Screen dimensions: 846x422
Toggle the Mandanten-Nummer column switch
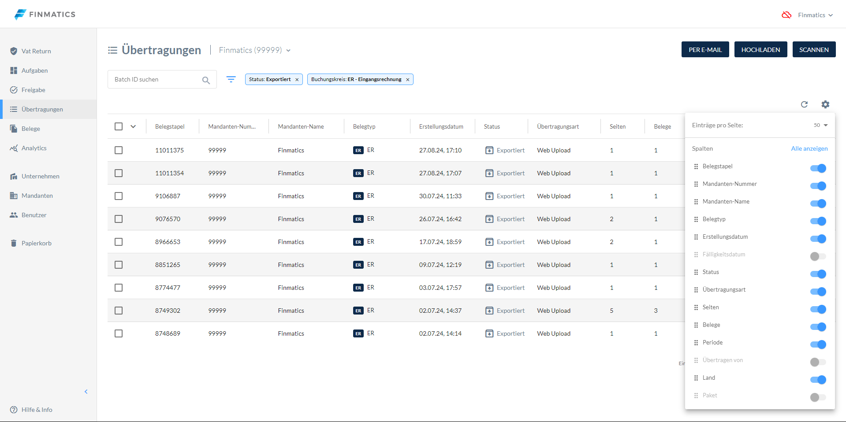pos(818,186)
